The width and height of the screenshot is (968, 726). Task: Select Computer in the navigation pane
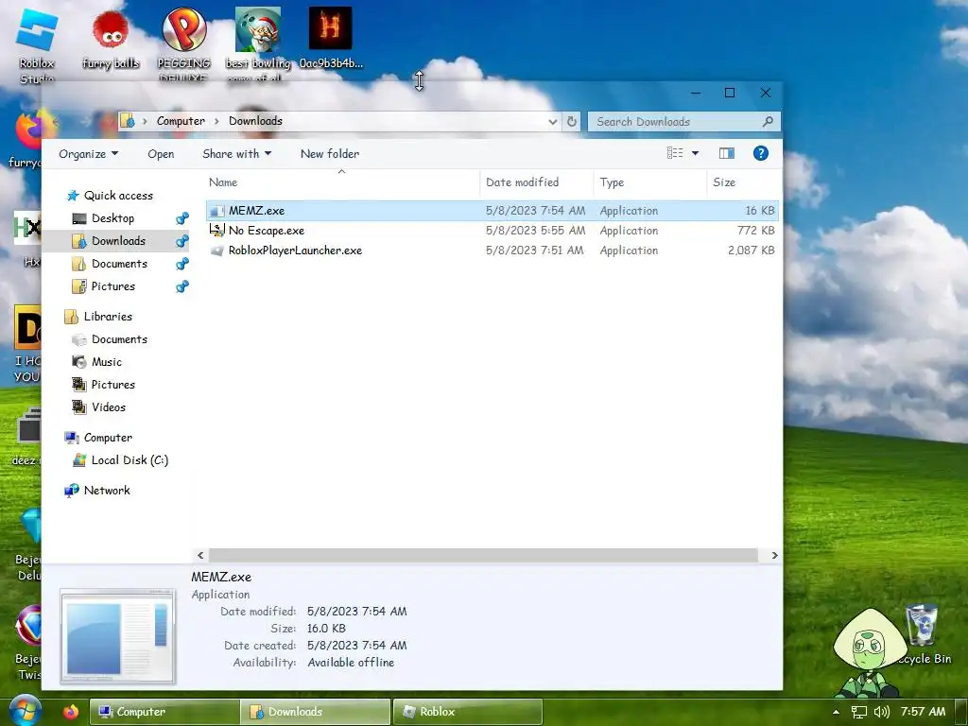(108, 438)
